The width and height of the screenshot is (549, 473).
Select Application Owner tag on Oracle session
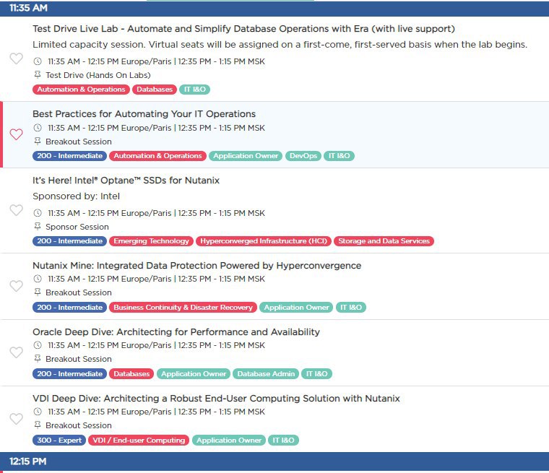[x=194, y=374]
